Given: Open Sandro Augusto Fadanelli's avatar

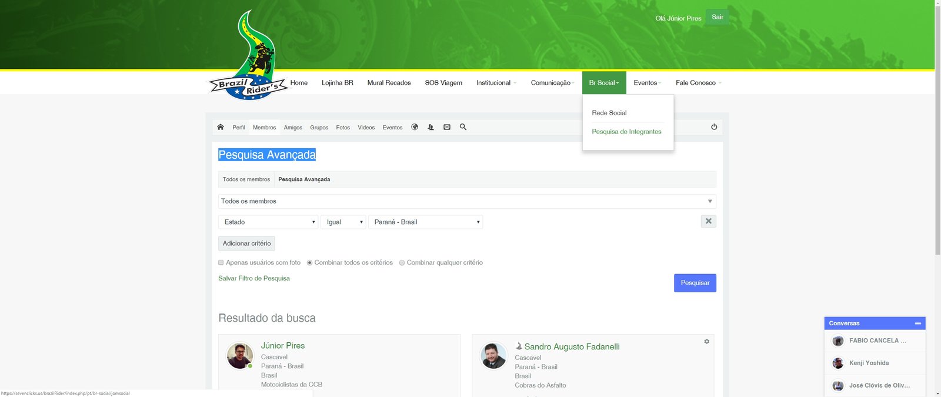Looking at the screenshot, I should 493,356.
